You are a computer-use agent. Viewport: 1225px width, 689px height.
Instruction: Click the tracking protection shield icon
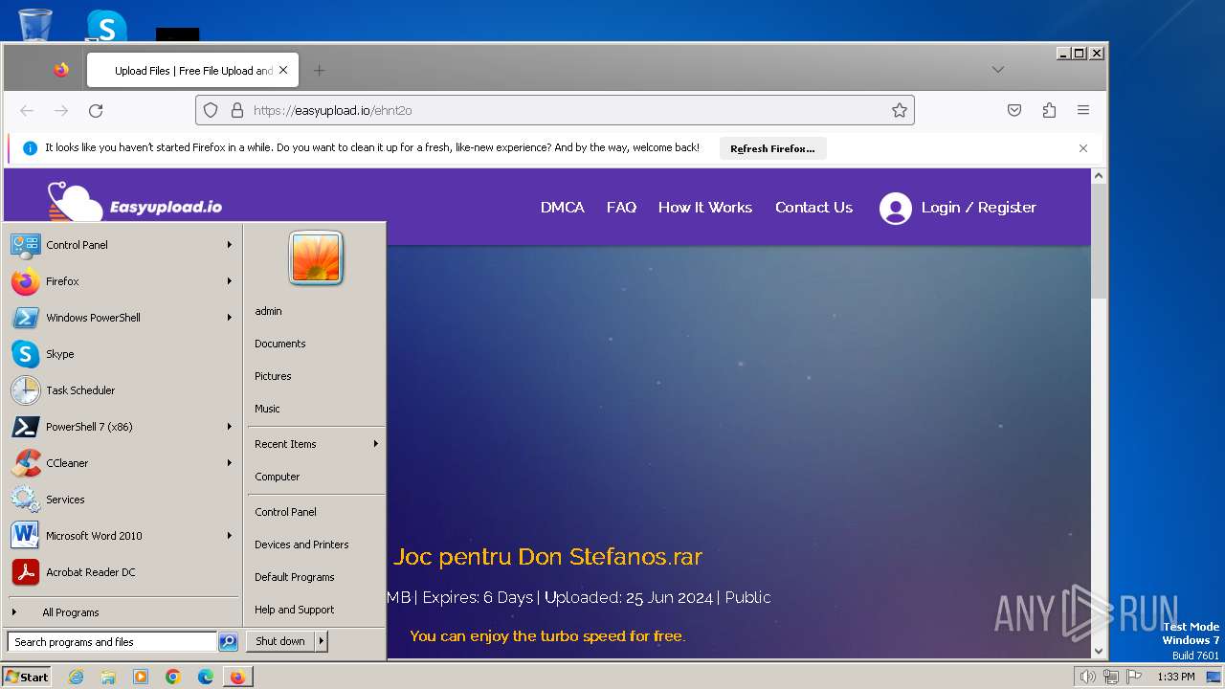pos(211,110)
